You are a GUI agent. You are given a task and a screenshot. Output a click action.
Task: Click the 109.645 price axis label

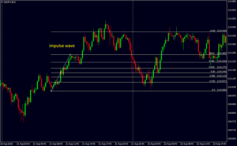tap(232, 138)
